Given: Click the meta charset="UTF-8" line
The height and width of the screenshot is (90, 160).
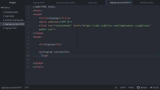Looking at the screenshot, I should 55,22.
